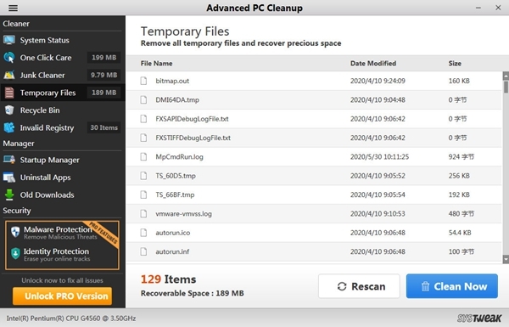
Task: Select Temporary Files in sidebar
Action: pos(48,93)
